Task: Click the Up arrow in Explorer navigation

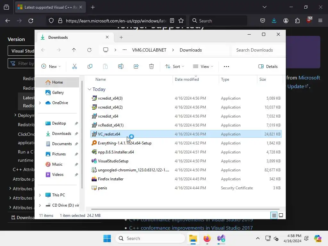Action: pyautogui.click(x=74, y=50)
